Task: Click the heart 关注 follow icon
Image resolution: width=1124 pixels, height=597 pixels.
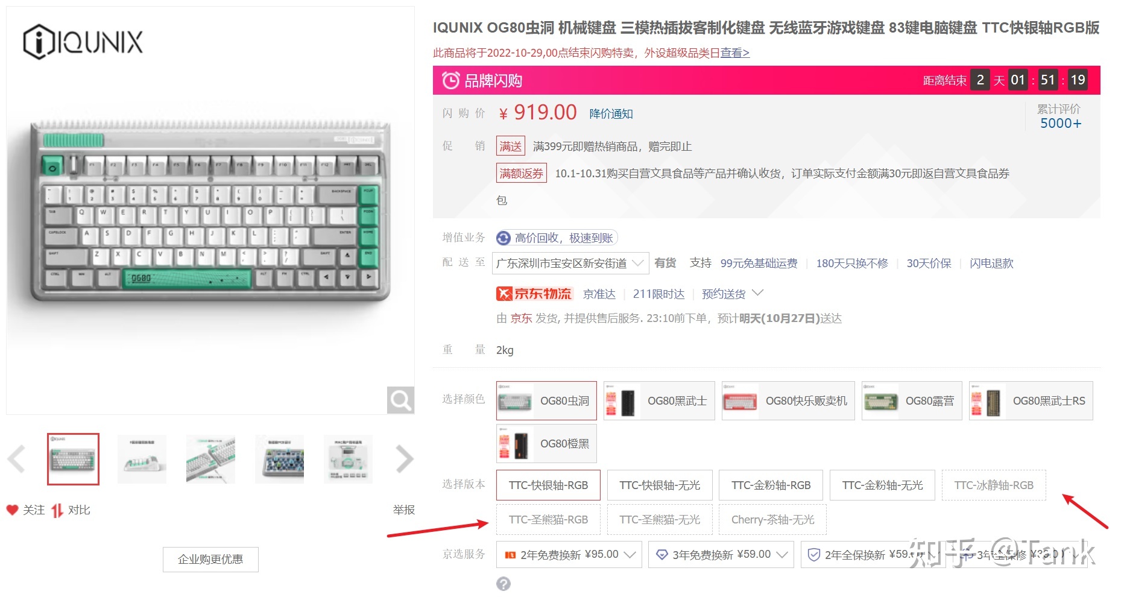Action: coord(12,510)
